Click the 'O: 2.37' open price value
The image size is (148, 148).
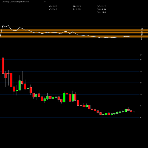click(53, 7)
